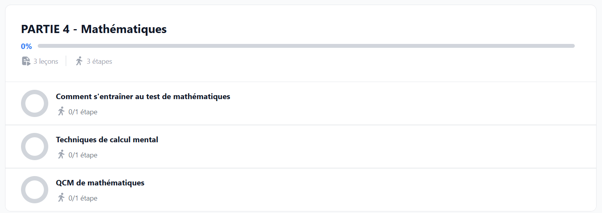Click '0/1 étape' under 'Techniques de calcul mental'

(x=83, y=155)
